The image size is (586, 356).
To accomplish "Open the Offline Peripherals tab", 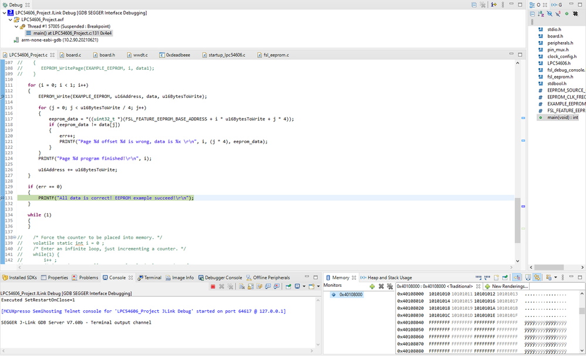I will click(x=268, y=277).
